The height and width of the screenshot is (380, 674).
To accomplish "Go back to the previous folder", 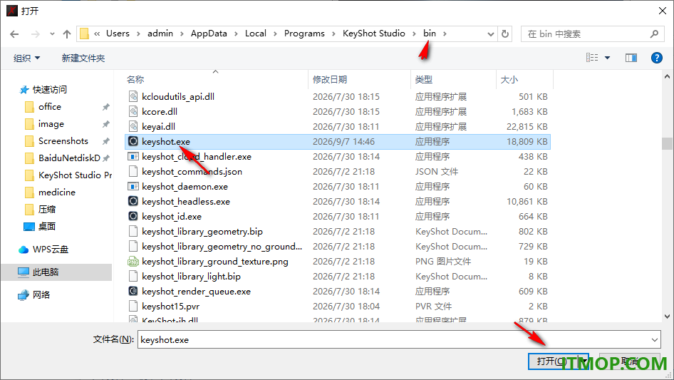I will pyautogui.click(x=14, y=34).
